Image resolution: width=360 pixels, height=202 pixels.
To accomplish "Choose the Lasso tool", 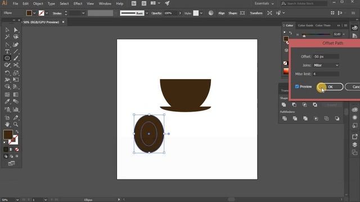I will [16, 37].
